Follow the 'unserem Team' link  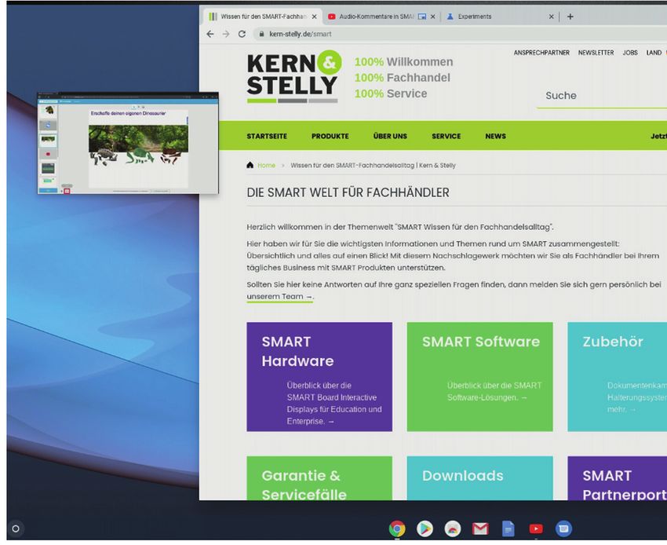(x=279, y=297)
